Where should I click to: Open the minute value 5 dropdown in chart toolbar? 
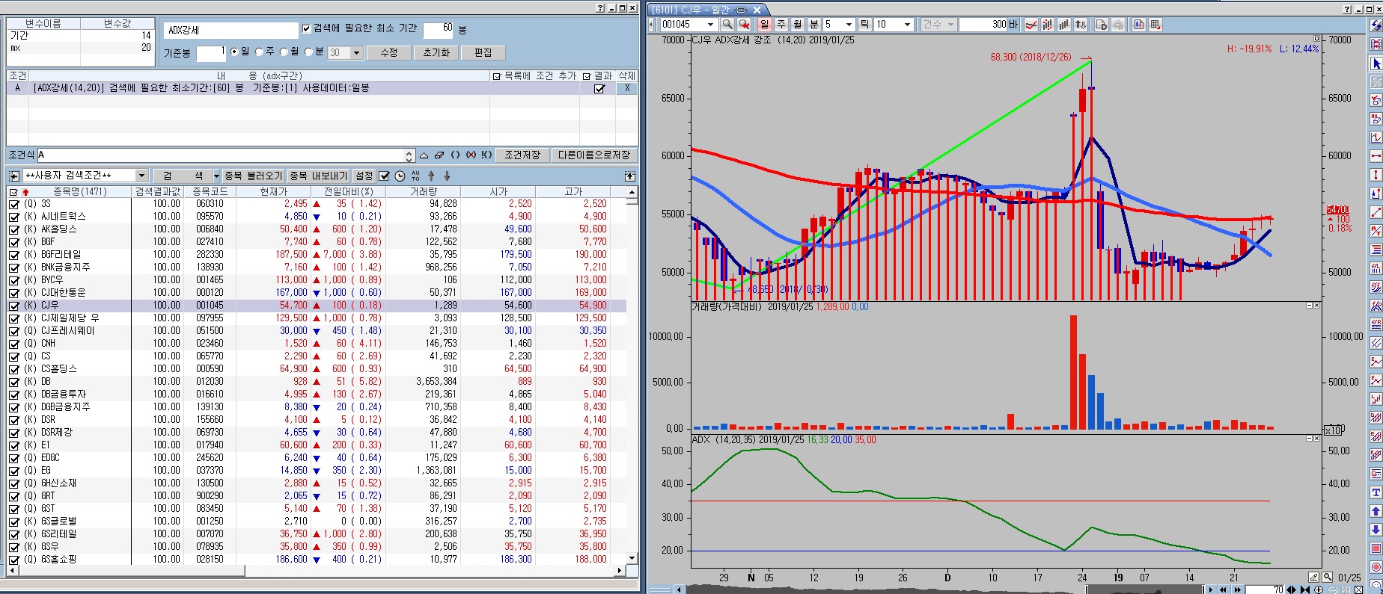click(849, 25)
